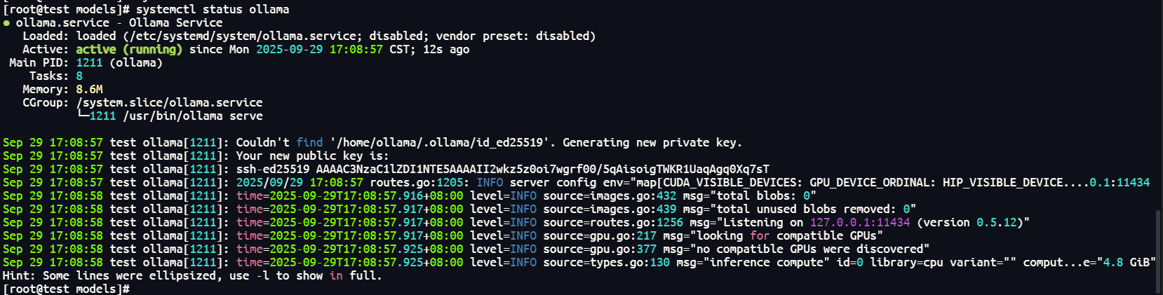The image size is (1163, 295).
Task: Click the "systemctl status ollama" command text
Action: click(x=213, y=10)
